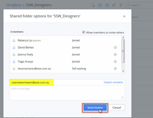
Task: Select the titusmaclaren@ssw.com.au email entry
Action: (x=34, y=69)
